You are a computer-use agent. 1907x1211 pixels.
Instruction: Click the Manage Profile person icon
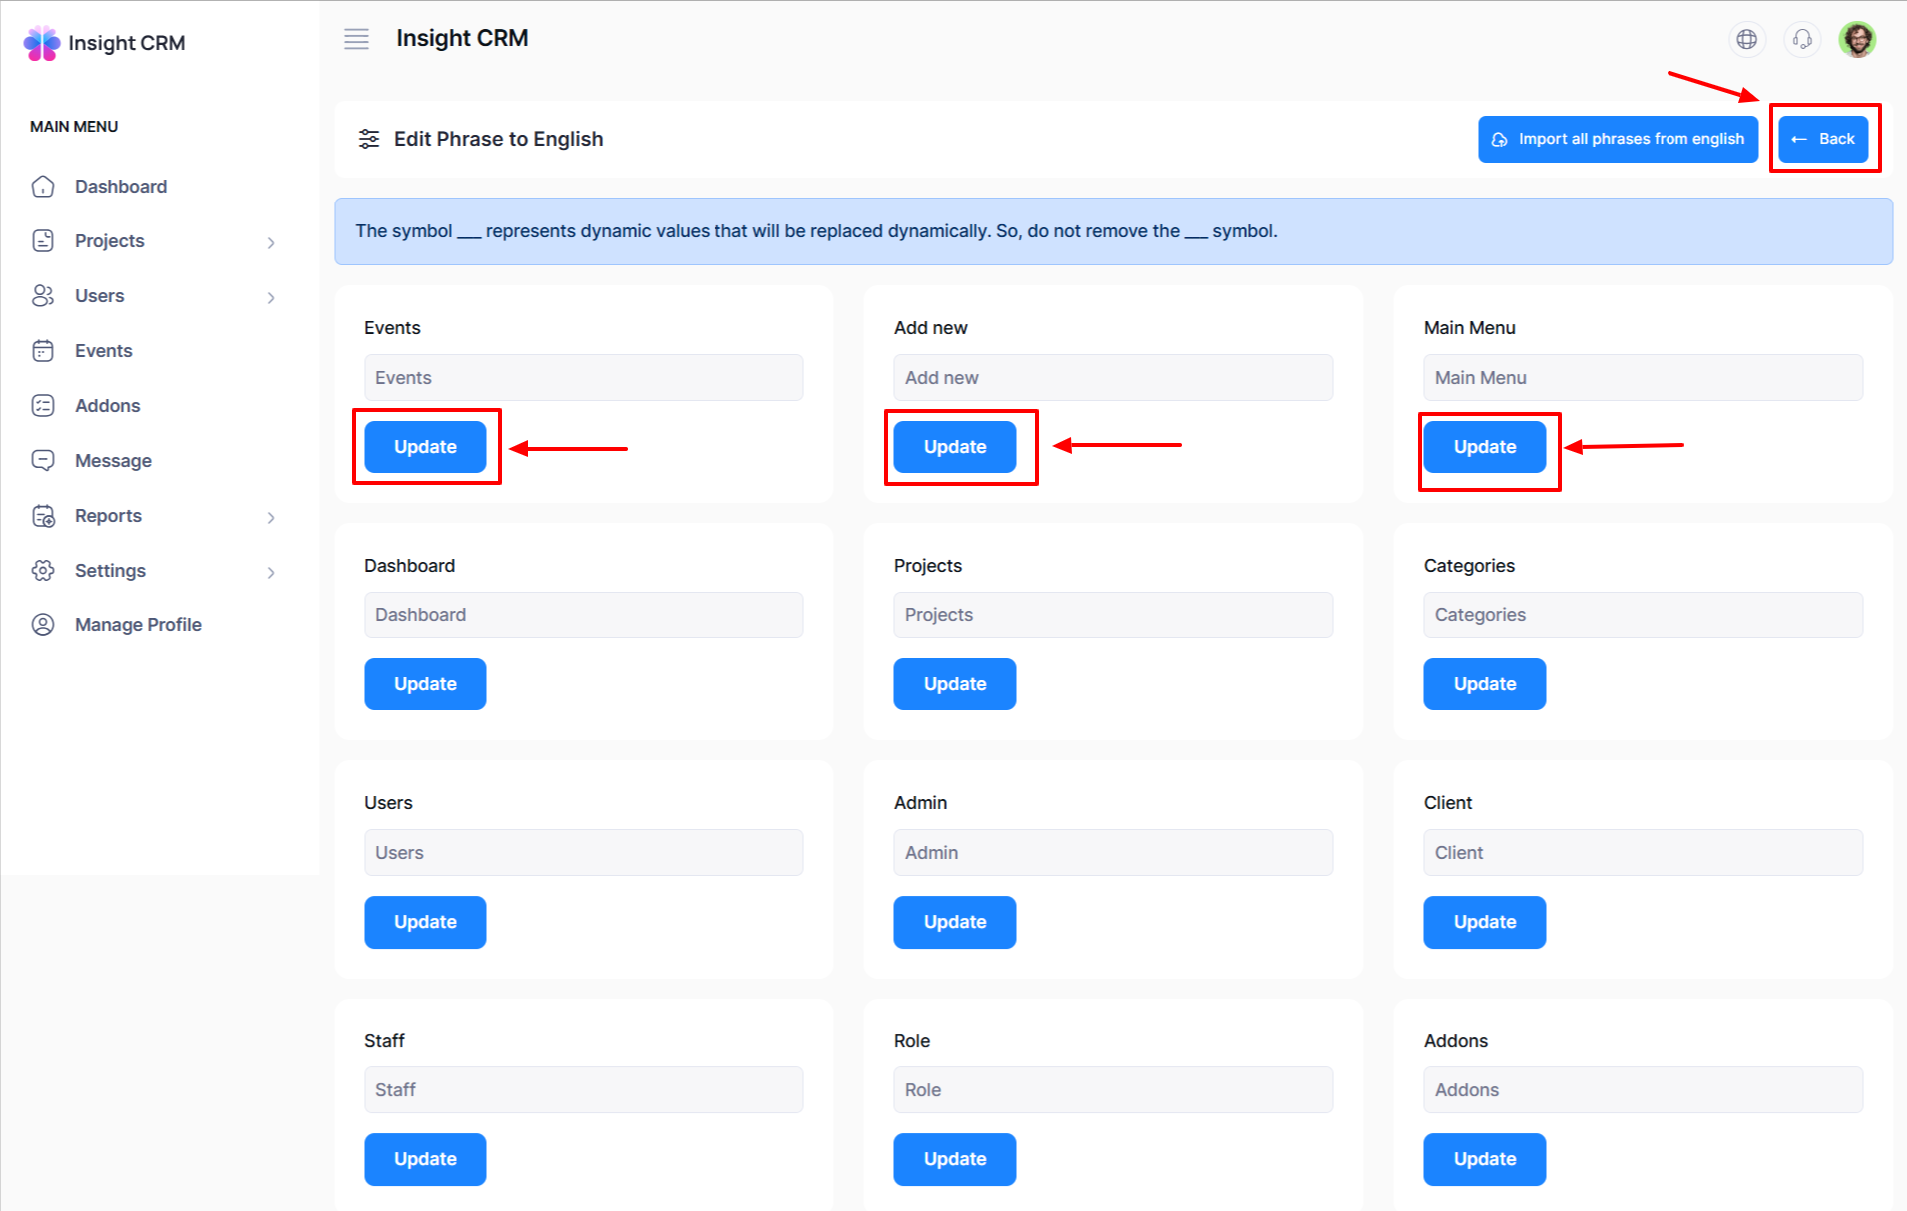coord(43,625)
